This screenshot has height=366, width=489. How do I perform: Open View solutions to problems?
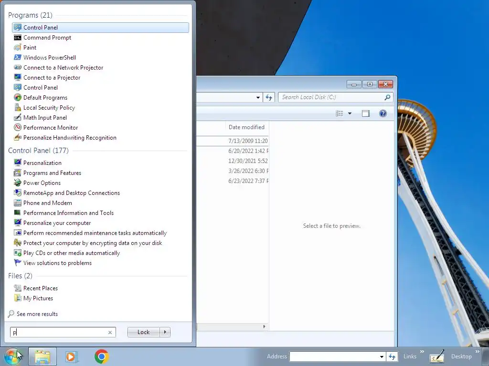pyautogui.click(x=57, y=263)
